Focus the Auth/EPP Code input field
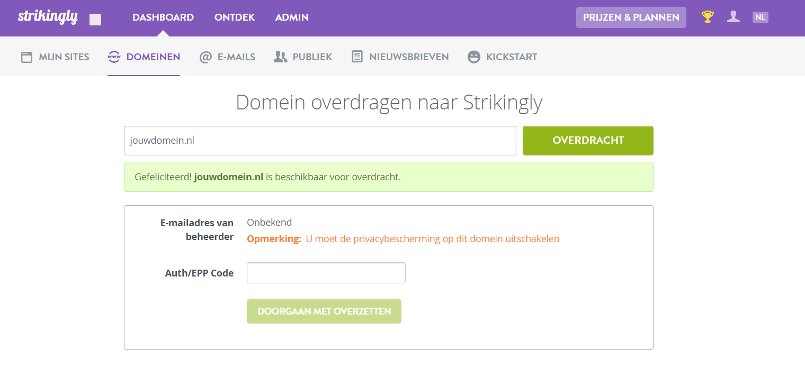This screenshot has width=805, height=387. point(326,273)
